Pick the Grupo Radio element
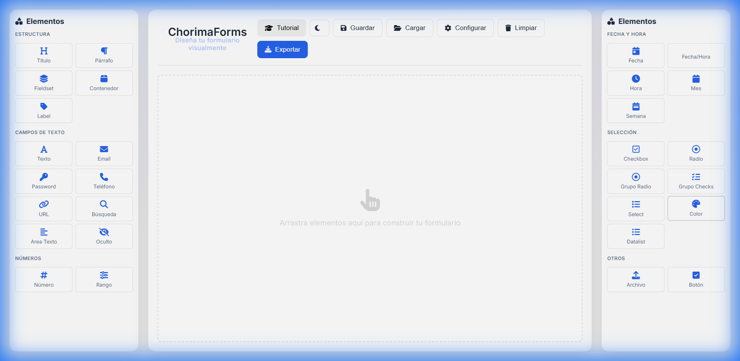The image size is (740, 361). coord(635,181)
